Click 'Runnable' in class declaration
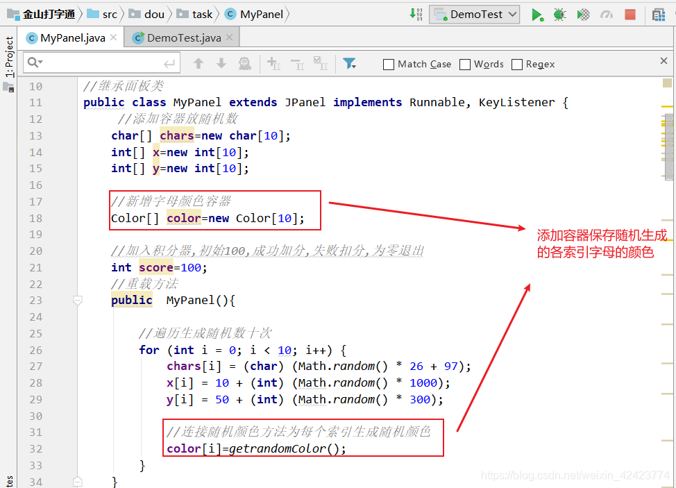 click(437, 103)
